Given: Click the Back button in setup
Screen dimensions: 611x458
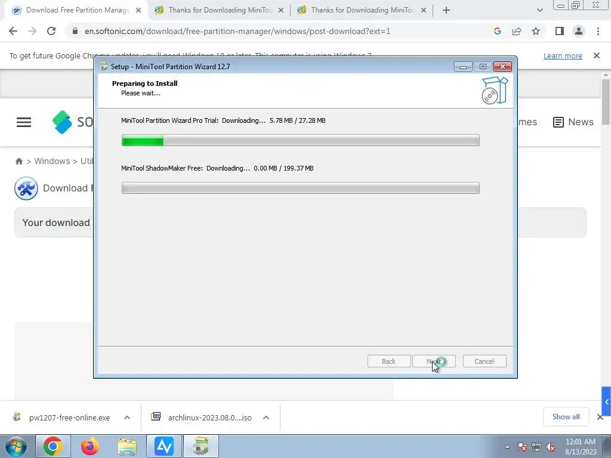Looking at the screenshot, I should (x=389, y=361).
